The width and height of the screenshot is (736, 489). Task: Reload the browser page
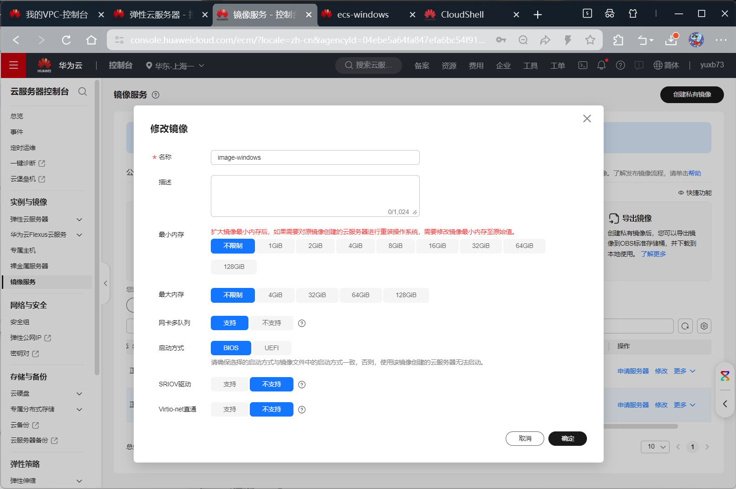point(66,40)
